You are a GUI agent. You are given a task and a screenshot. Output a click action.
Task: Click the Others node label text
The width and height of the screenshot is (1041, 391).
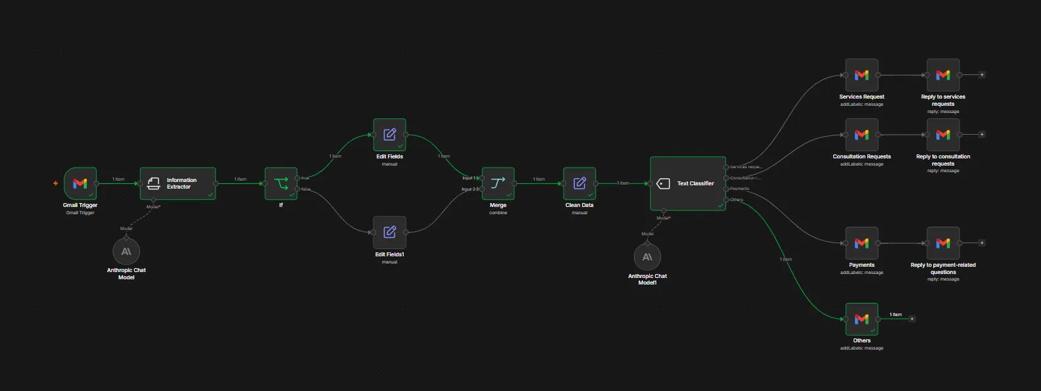pos(861,340)
